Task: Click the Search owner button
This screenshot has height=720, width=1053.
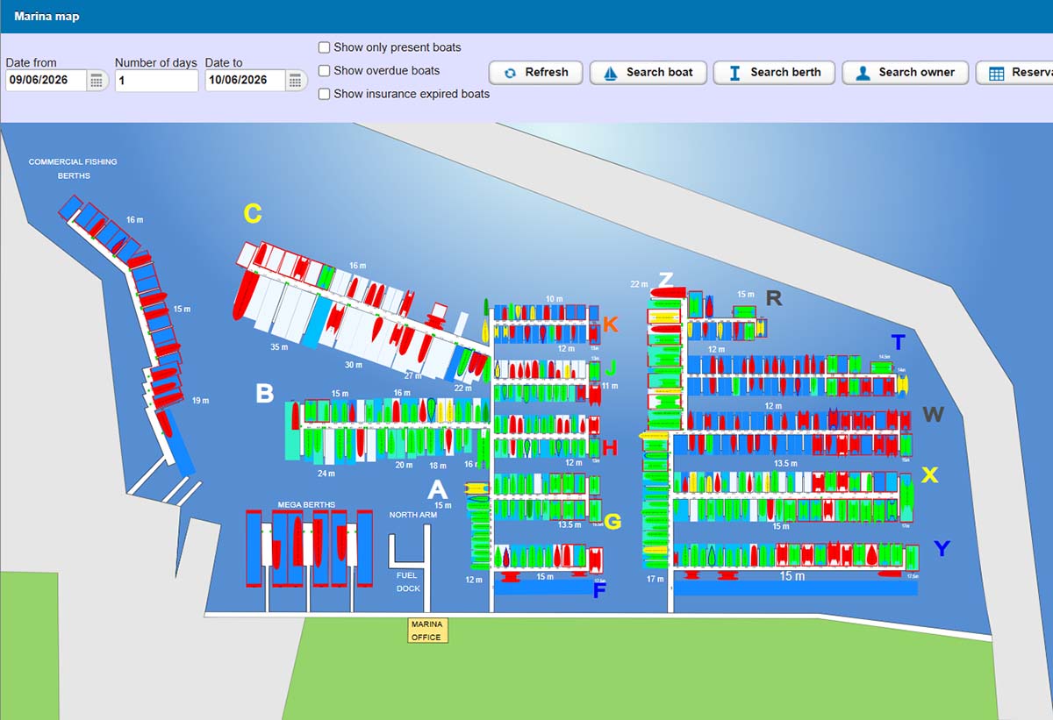Action: 905,73
